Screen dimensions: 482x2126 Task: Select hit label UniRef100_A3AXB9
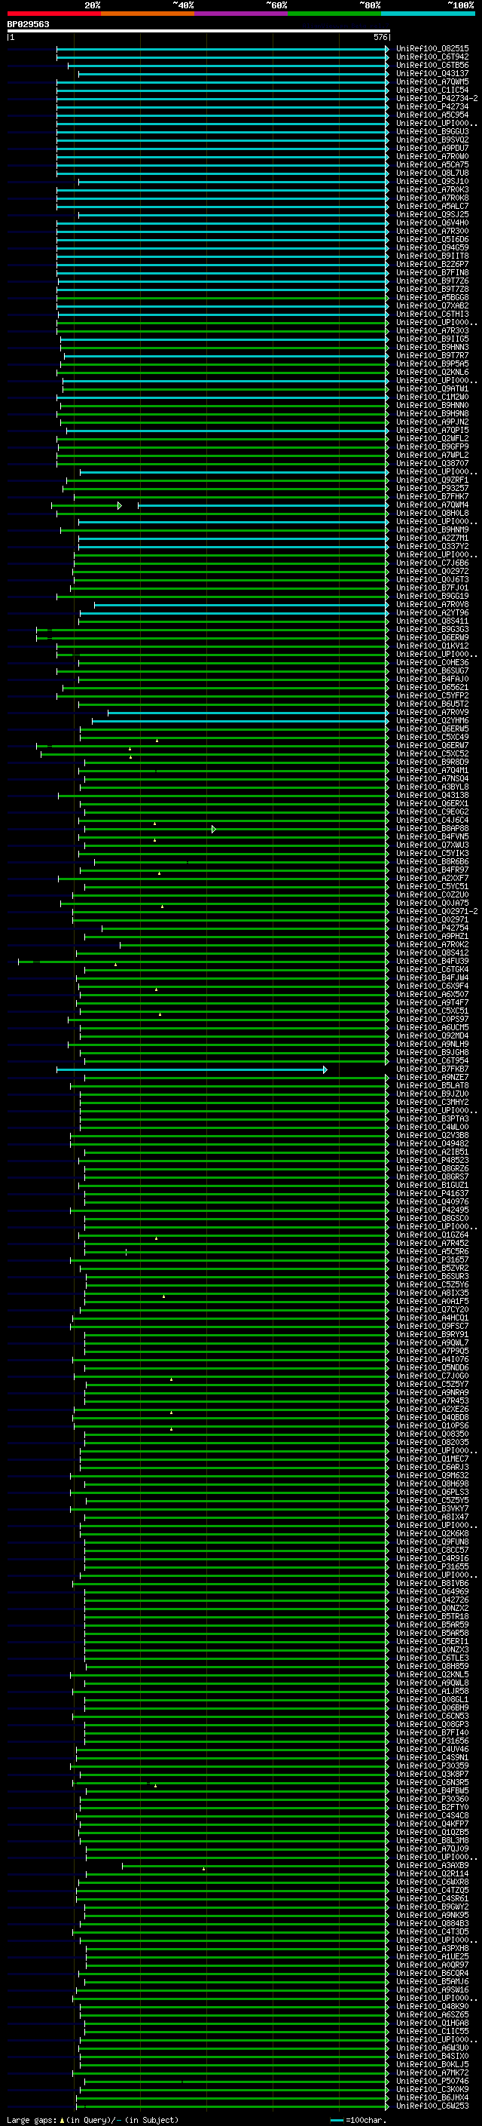coord(432,1866)
